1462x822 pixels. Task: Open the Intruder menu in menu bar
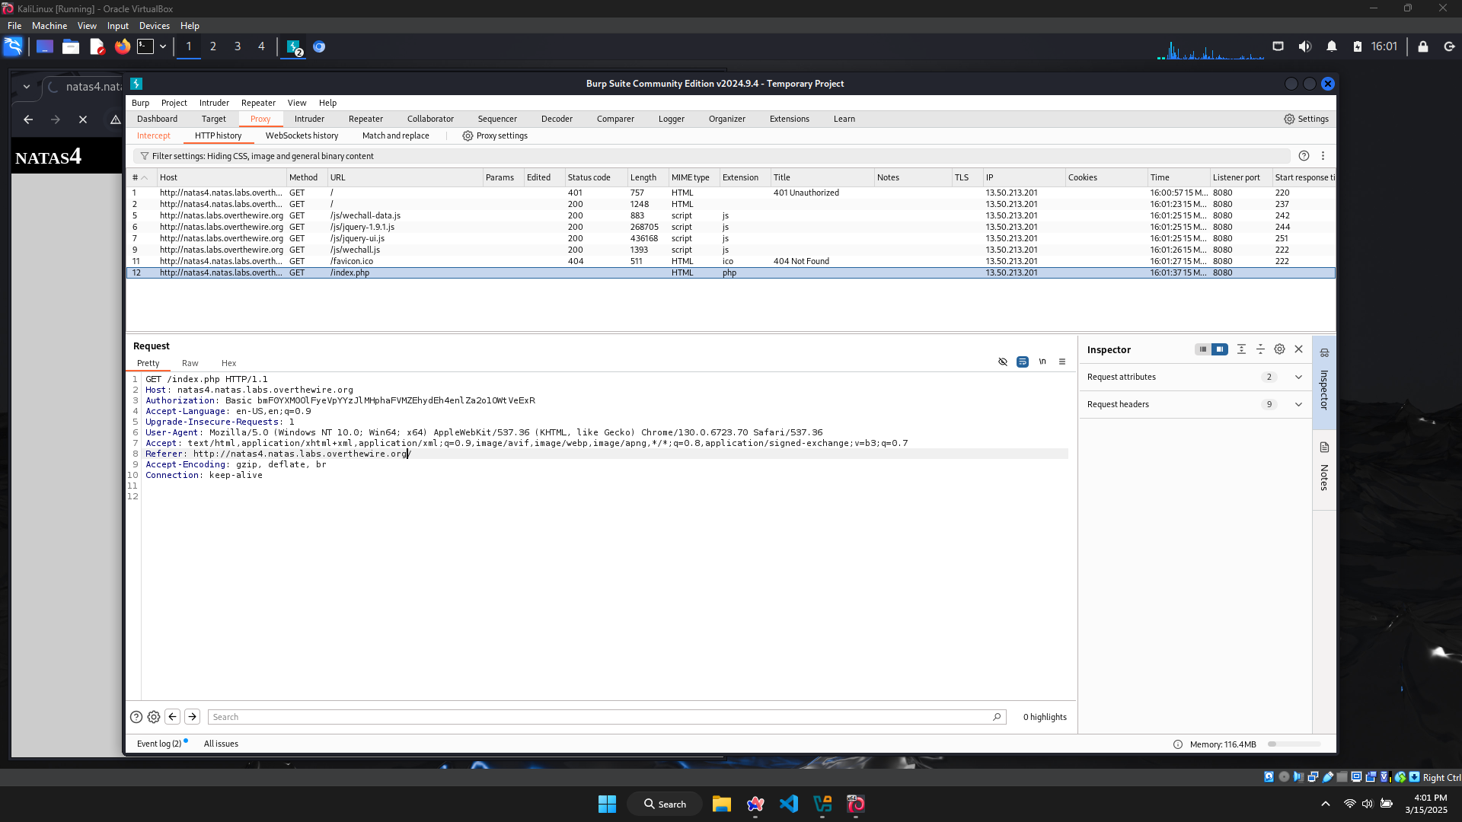(x=214, y=103)
